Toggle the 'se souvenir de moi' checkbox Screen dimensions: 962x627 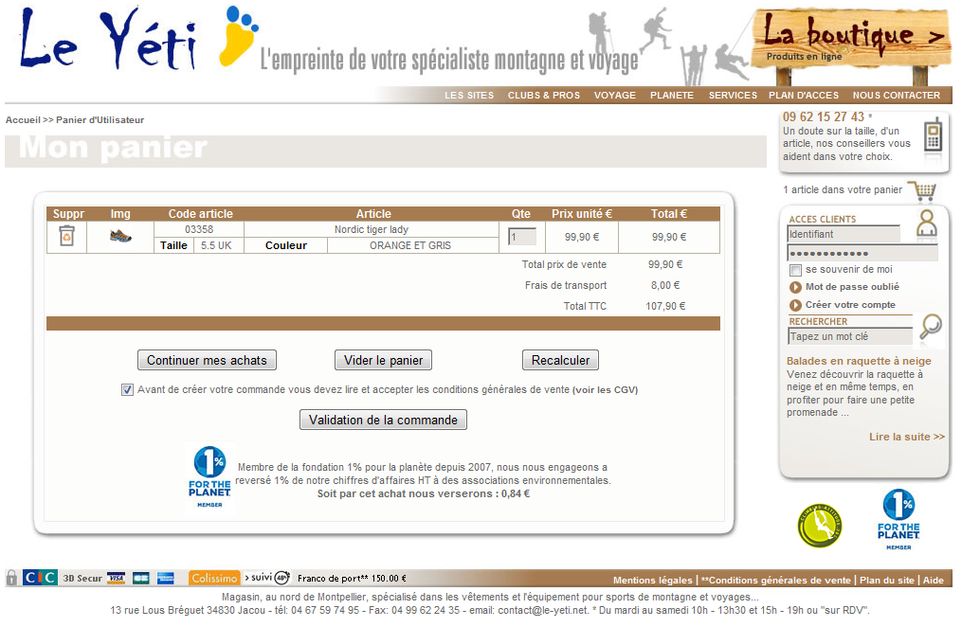tap(796, 270)
